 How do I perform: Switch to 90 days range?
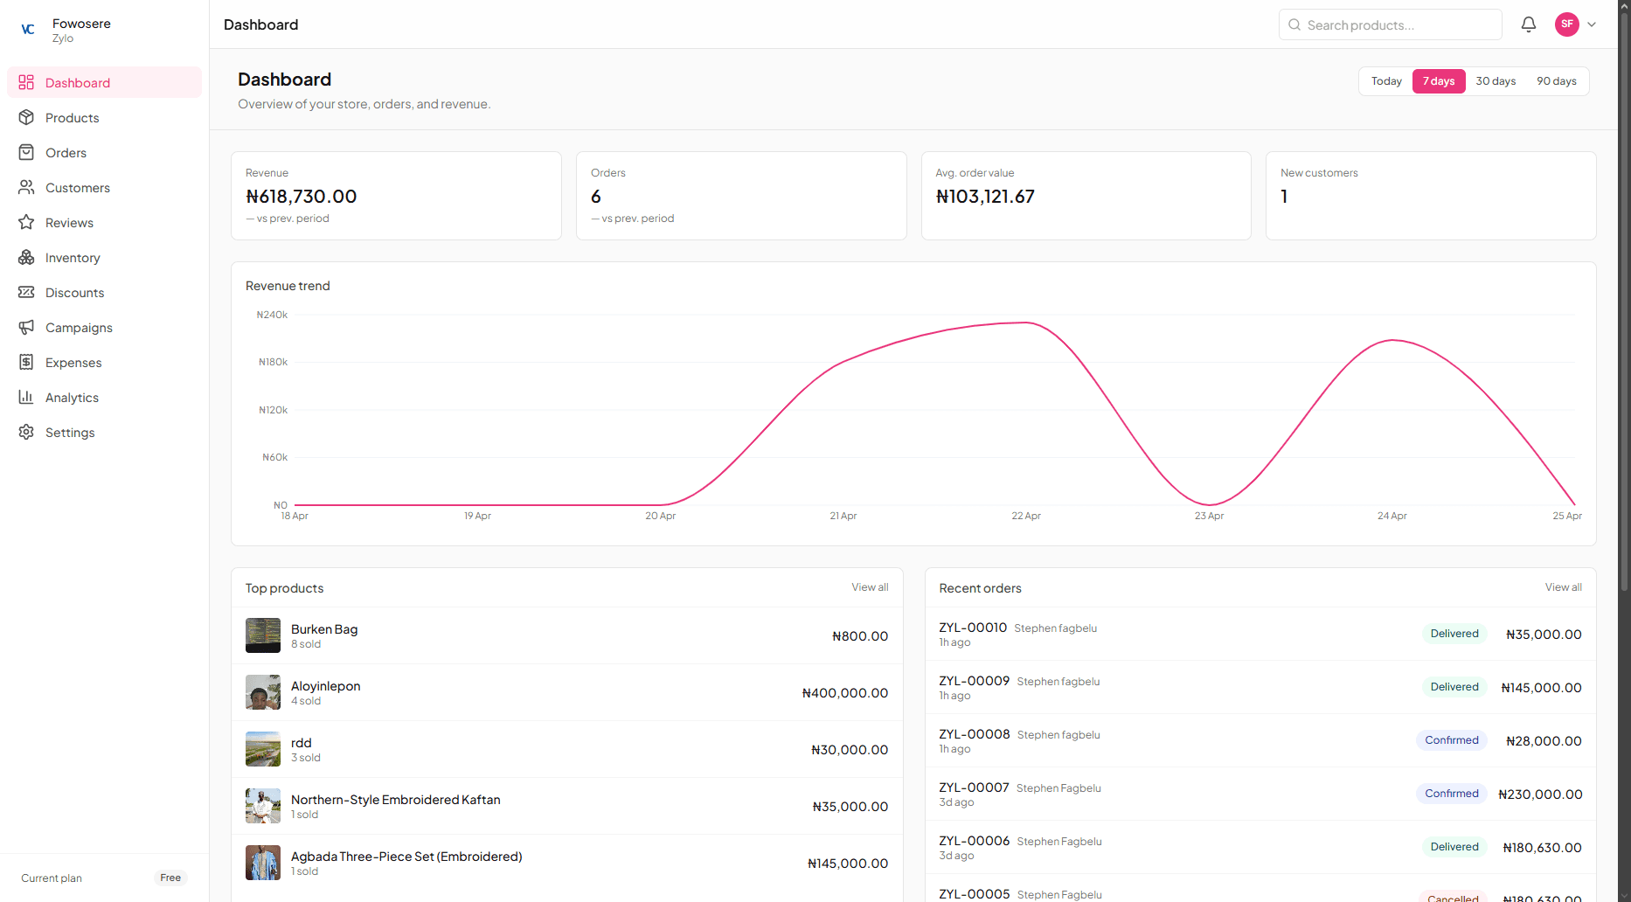point(1557,81)
